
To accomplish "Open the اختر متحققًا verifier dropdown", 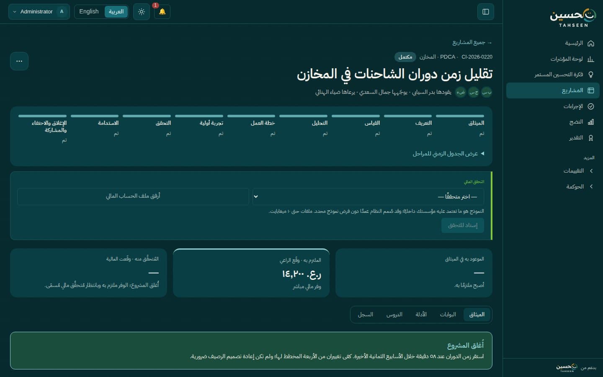I will [x=368, y=196].
